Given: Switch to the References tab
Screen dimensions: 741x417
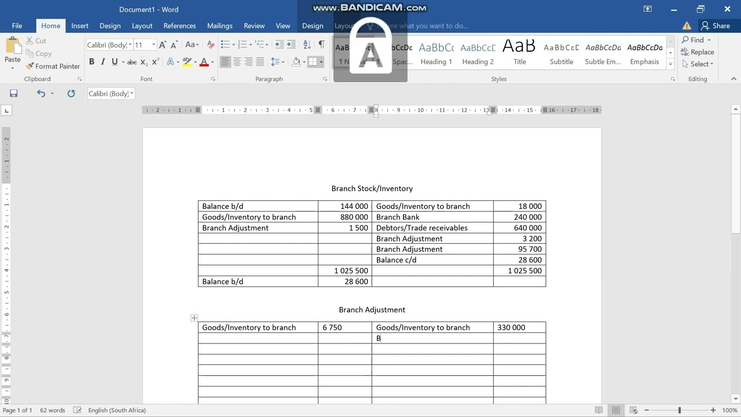Looking at the screenshot, I should [x=179, y=25].
